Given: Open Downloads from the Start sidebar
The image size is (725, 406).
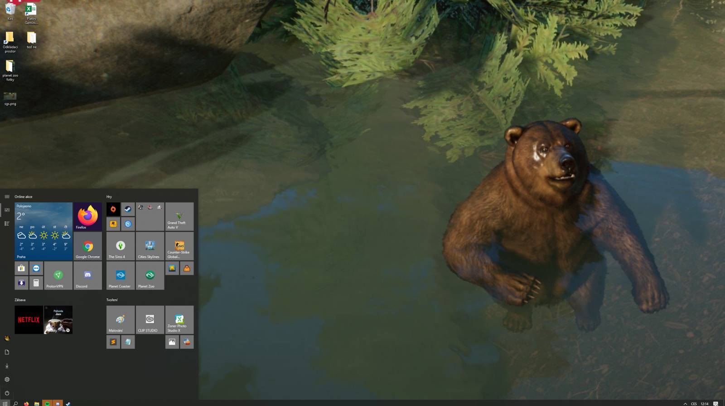Looking at the screenshot, I should 7,366.
